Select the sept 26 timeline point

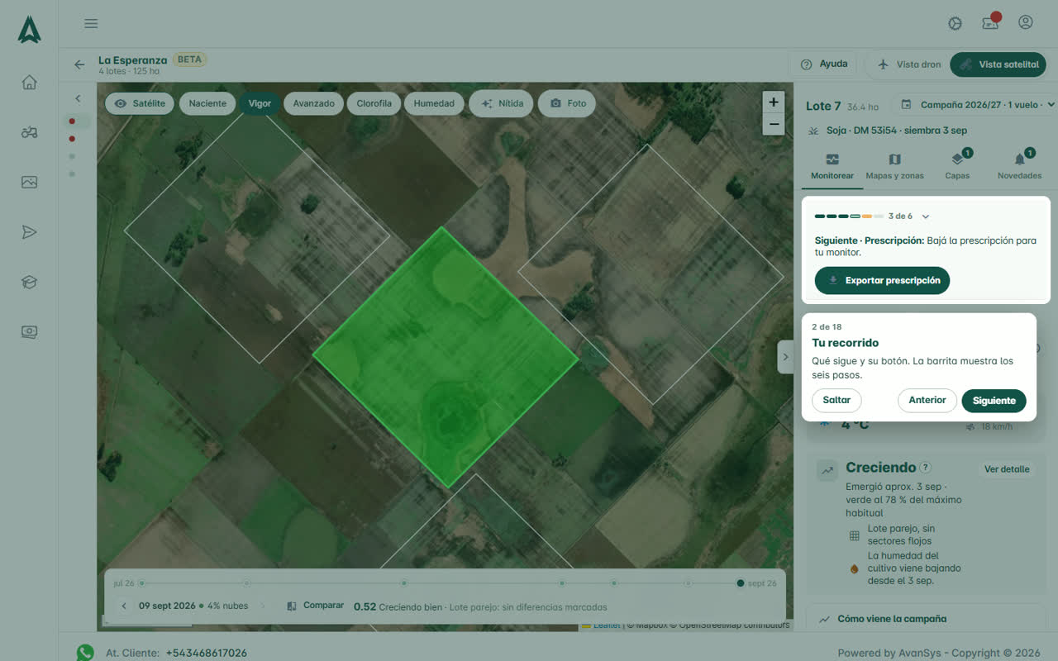pos(741,583)
